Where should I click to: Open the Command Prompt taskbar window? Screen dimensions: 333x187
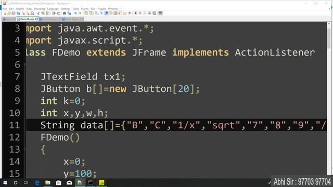[x=91, y=183]
